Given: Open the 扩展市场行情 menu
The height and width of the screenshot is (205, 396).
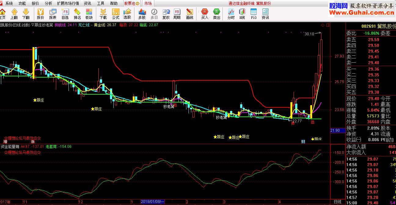Looking at the screenshot, I should [68, 3].
